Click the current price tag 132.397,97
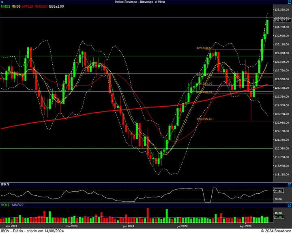The width and height of the screenshot is (292, 233). click(x=281, y=20)
